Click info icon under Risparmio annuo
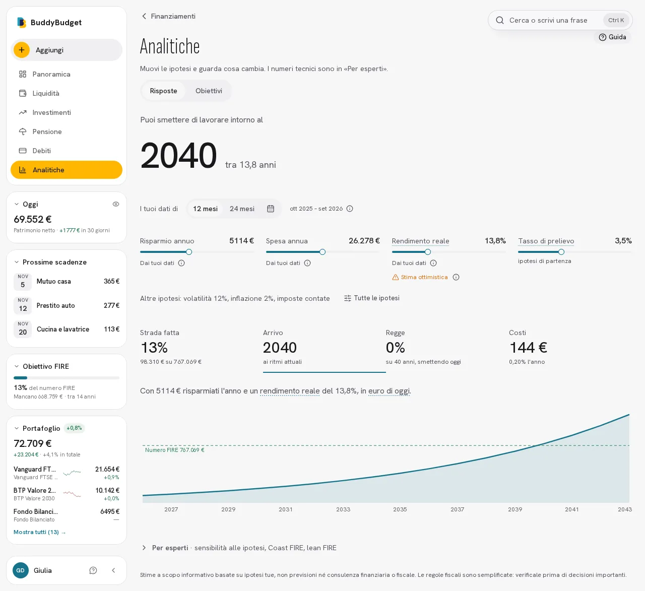 tap(181, 263)
